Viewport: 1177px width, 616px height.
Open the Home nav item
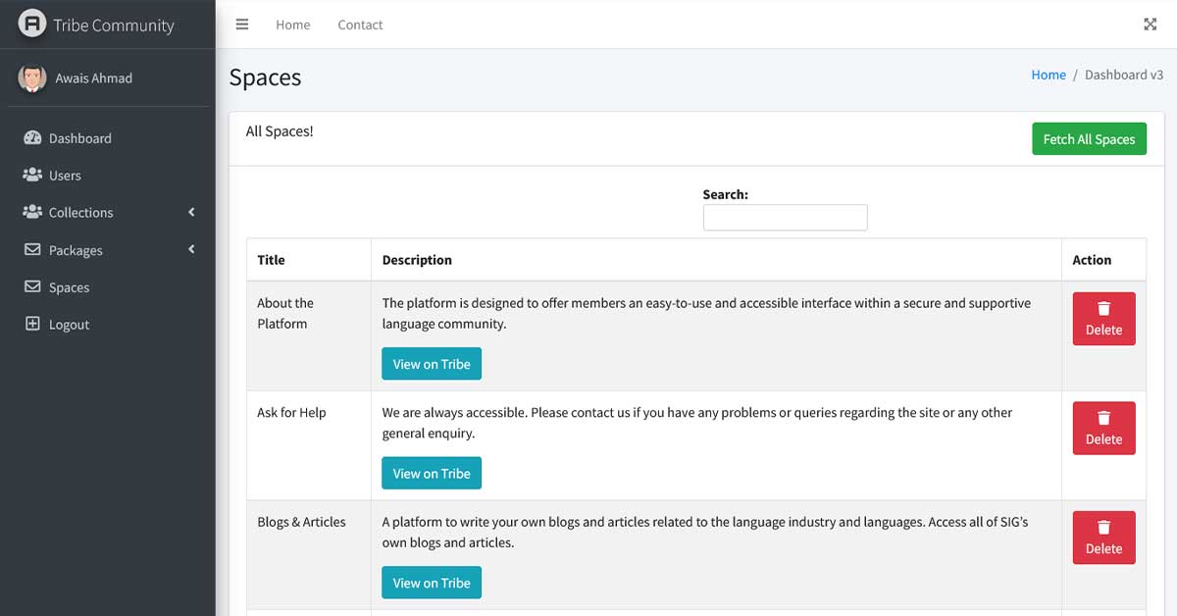coord(293,25)
